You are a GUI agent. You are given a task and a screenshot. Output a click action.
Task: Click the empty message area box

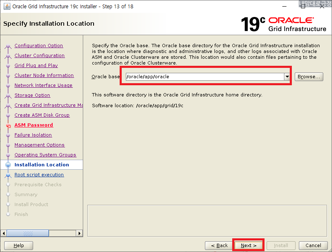pyautogui.click(x=207, y=221)
